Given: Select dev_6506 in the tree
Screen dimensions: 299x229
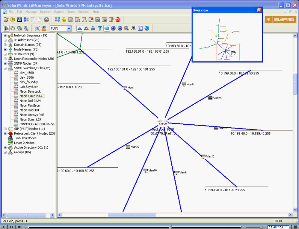Looking at the screenshot, I should (x=27, y=77).
